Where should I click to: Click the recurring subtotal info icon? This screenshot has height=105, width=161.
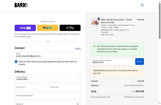point(108,97)
